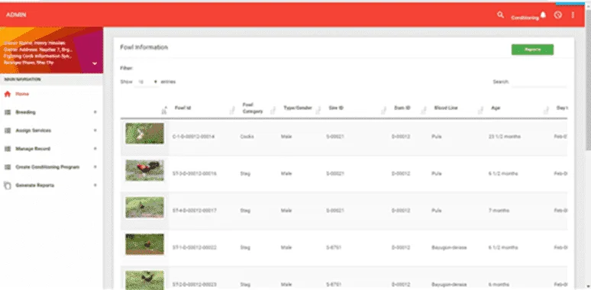
Task: Open the Generate Reports menu item
Action: coord(51,185)
